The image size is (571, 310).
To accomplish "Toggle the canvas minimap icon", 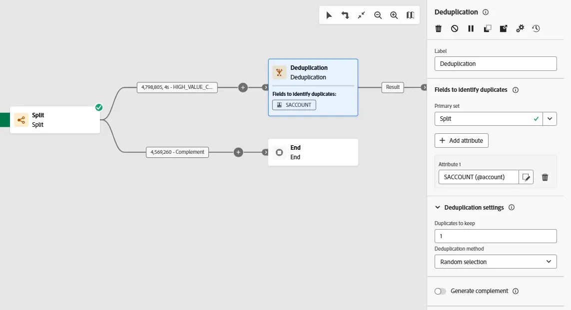I will click(x=411, y=15).
